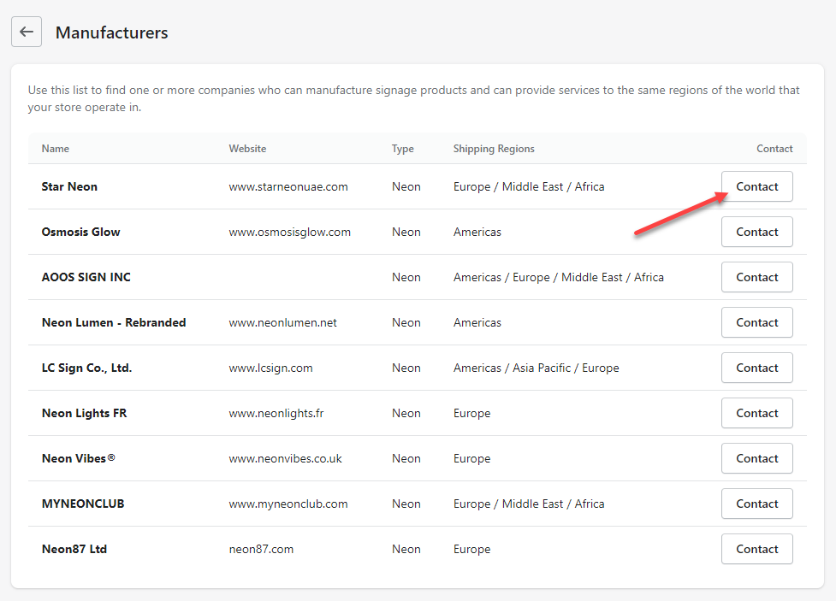The image size is (836, 601).
Task: Hit Contact for Neon Lights FR
Action: (x=756, y=413)
